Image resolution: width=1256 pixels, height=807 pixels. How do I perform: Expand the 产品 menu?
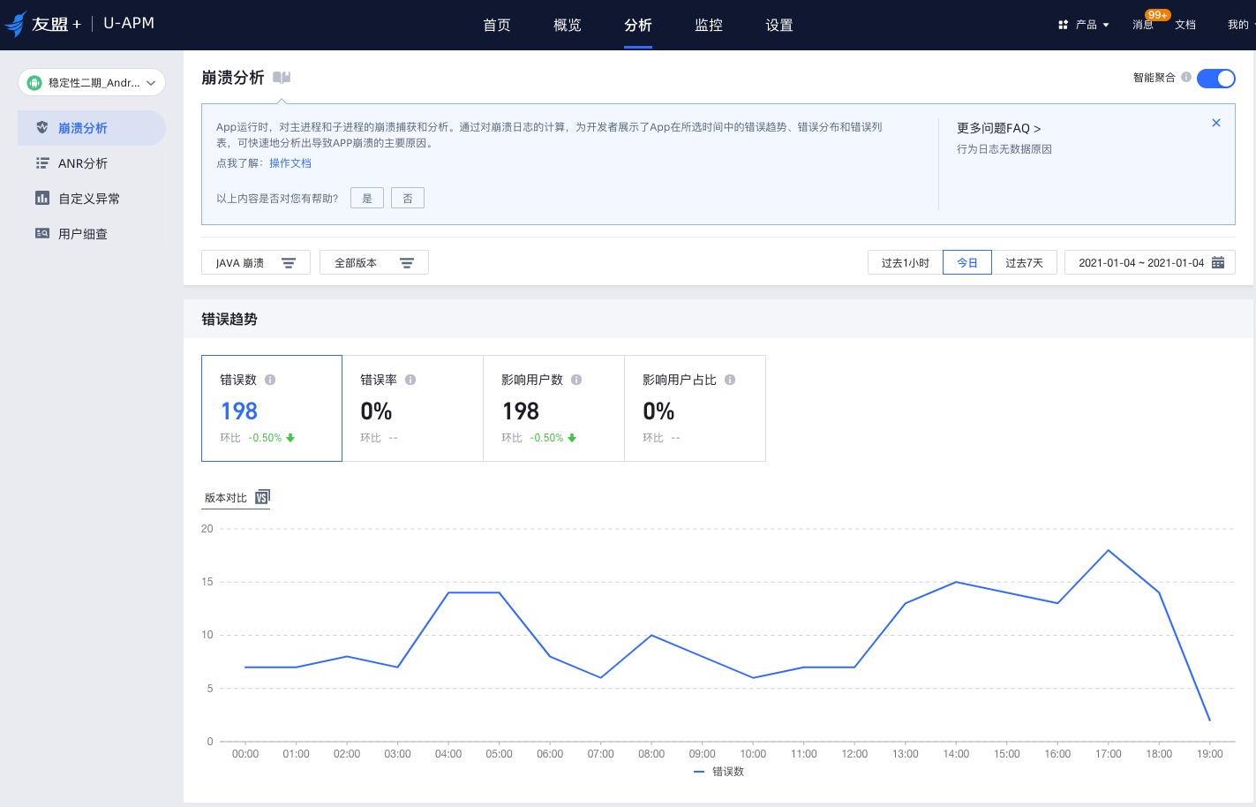point(1084,25)
